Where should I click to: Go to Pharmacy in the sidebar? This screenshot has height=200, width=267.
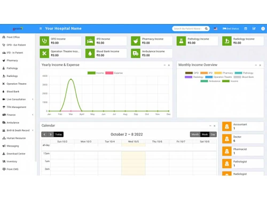[10, 60]
